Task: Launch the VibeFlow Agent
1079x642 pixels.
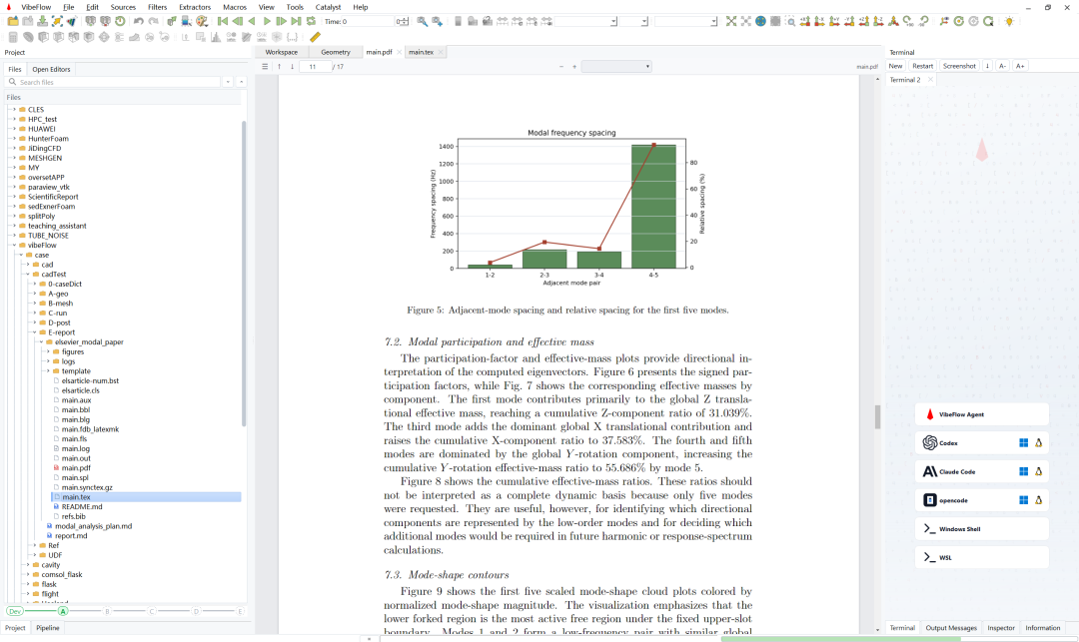Action: [x=981, y=414]
